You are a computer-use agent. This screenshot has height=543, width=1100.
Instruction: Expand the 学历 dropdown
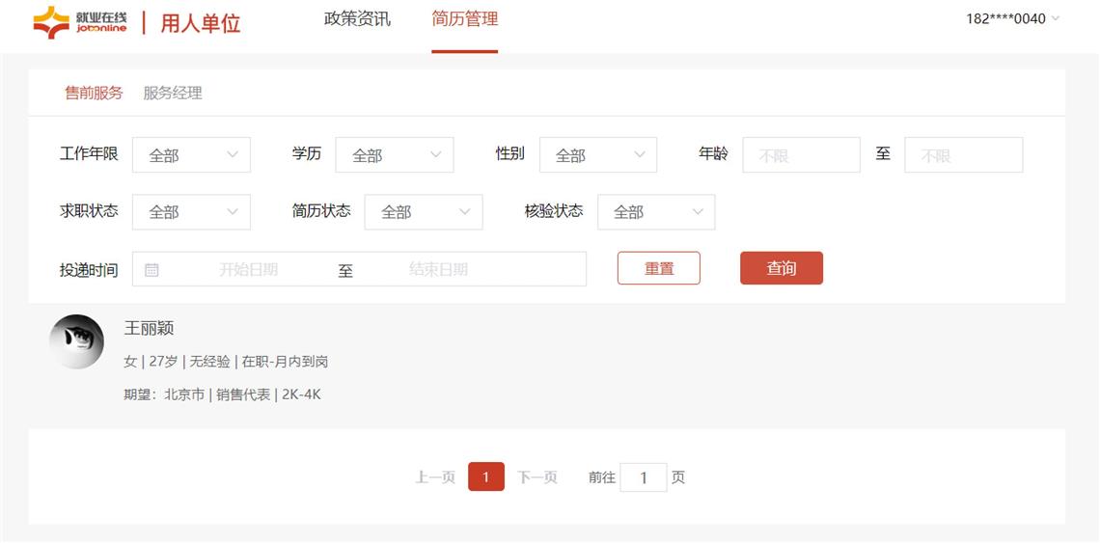coord(394,155)
